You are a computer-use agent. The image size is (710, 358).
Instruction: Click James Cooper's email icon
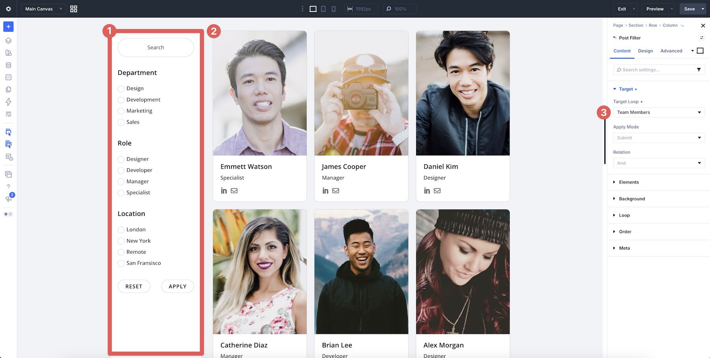pyautogui.click(x=336, y=191)
